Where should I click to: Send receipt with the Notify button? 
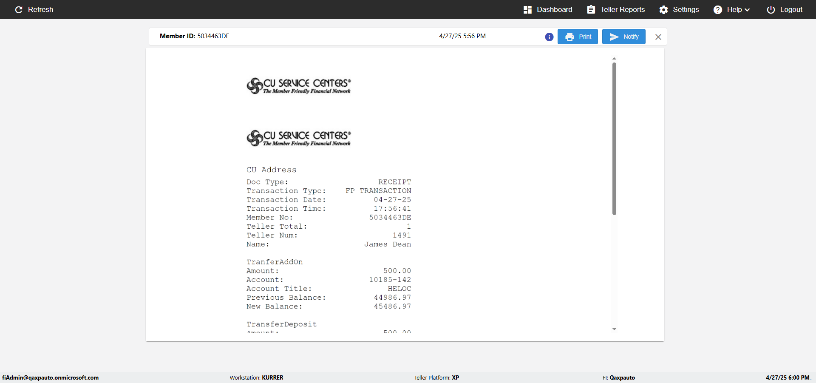click(623, 37)
